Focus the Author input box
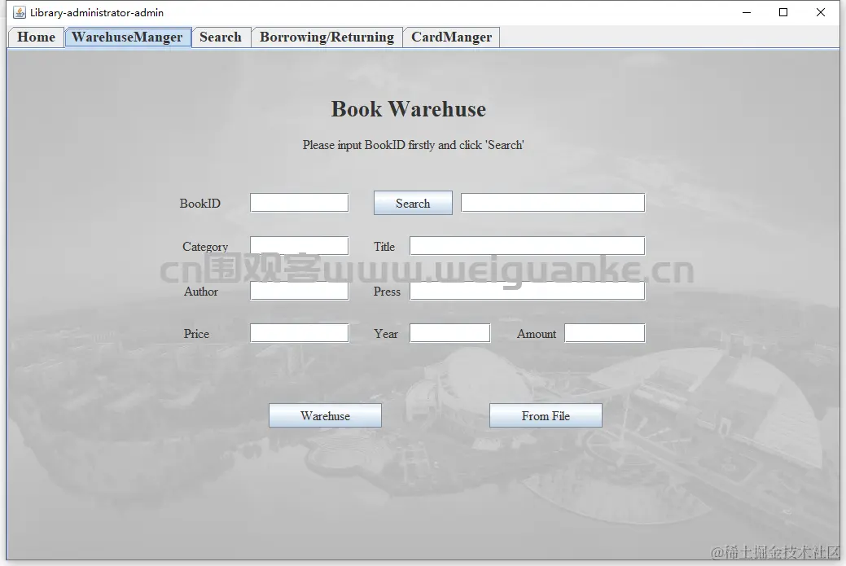846x566 pixels. coord(300,291)
